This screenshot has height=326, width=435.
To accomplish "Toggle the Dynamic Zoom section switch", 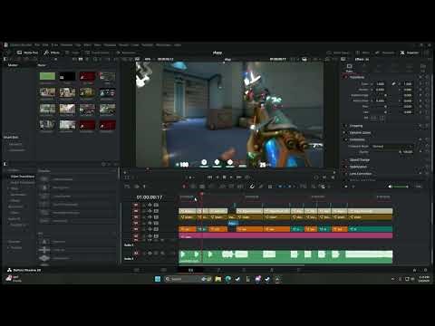I will point(346,133).
